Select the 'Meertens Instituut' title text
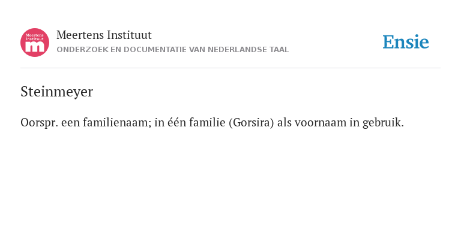The image size is (461, 230). click(x=104, y=35)
